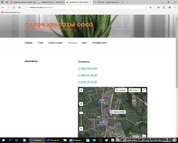Image resolution: width=178 pixels, height=143 pixels.
Task: Add page to favorites star icon
Action: click(x=150, y=8)
